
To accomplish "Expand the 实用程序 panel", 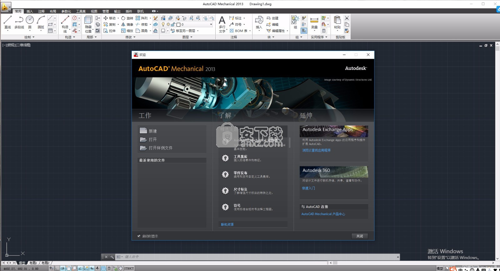I will click(x=319, y=37).
